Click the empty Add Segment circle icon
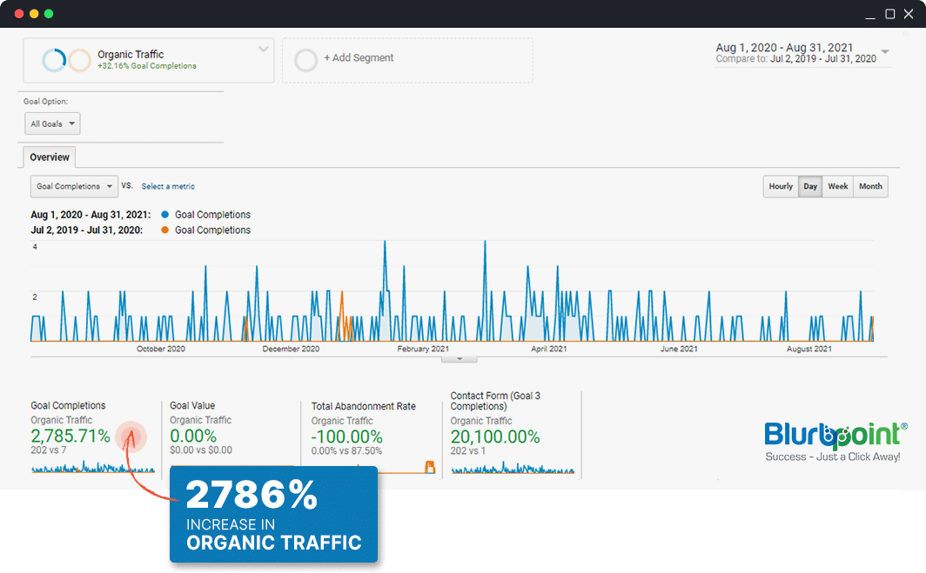Screen dimensions: 926x573 (305, 60)
